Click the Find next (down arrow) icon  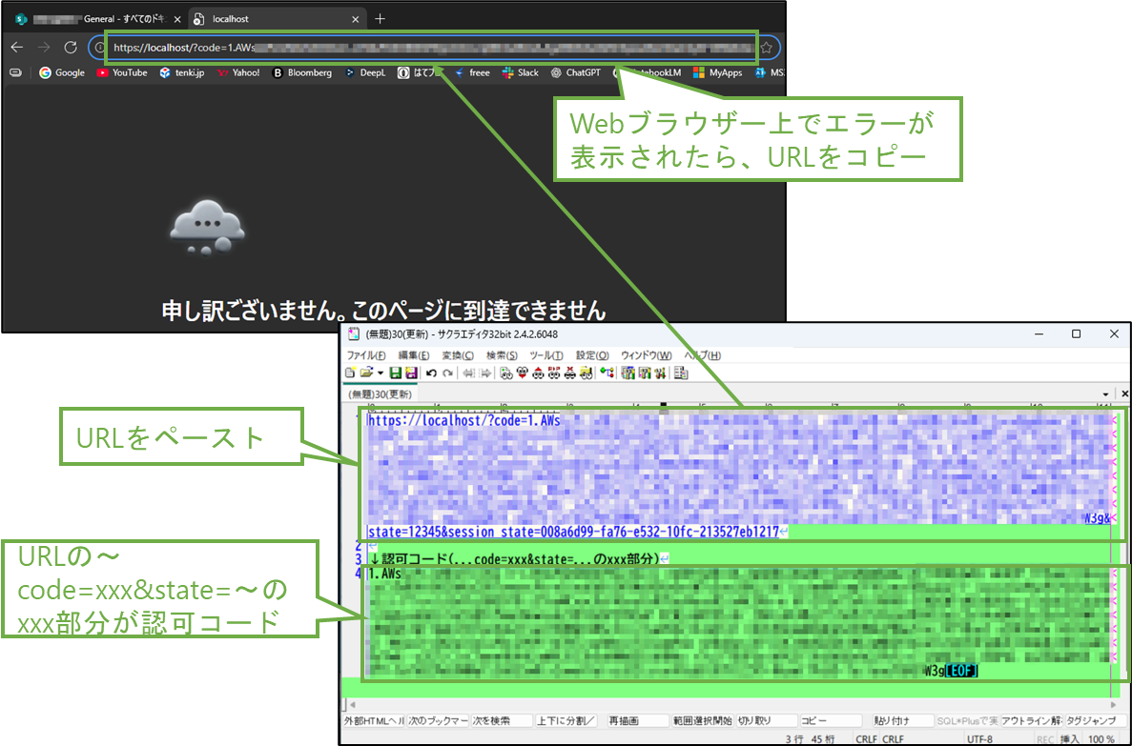coord(523,373)
